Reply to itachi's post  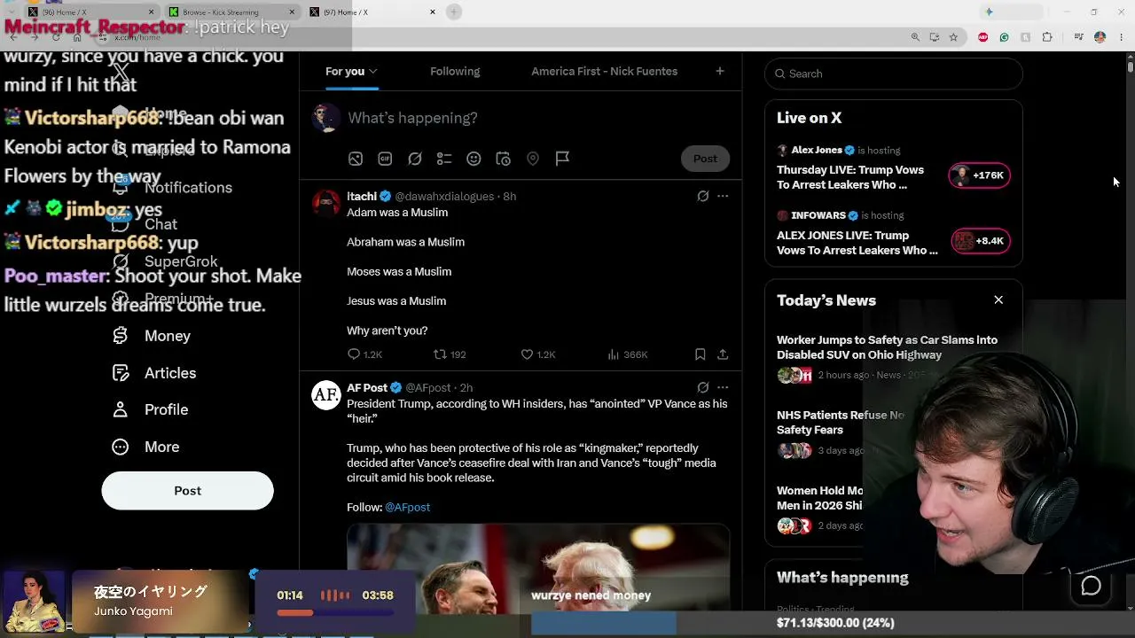click(364, 354)
